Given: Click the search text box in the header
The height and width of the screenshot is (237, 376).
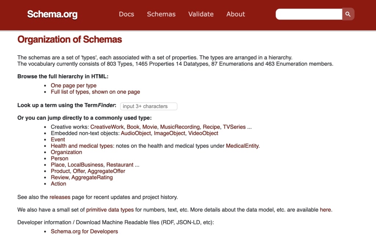Looking at the screenshot, I should [x=308, y=14].
